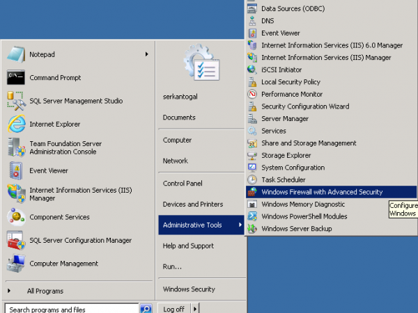The image size is (418, 313).
Task: Click Security Configuration Wizard icon
Action: (x=252, y=106)
